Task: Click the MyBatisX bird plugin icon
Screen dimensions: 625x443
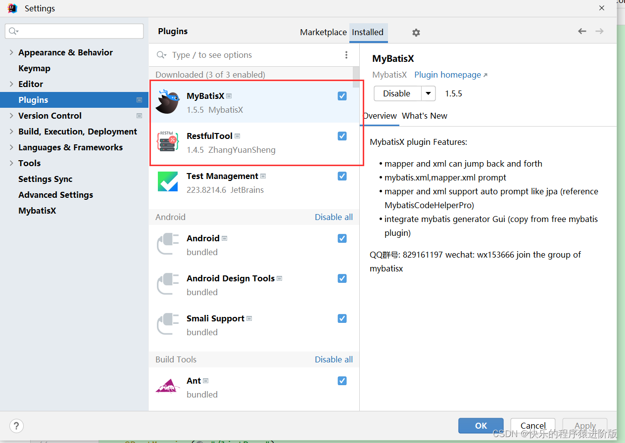Action: click(168, 102)
